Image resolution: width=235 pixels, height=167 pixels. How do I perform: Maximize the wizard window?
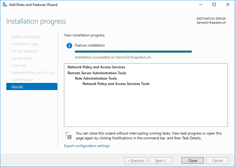click(x=214, y=5)
